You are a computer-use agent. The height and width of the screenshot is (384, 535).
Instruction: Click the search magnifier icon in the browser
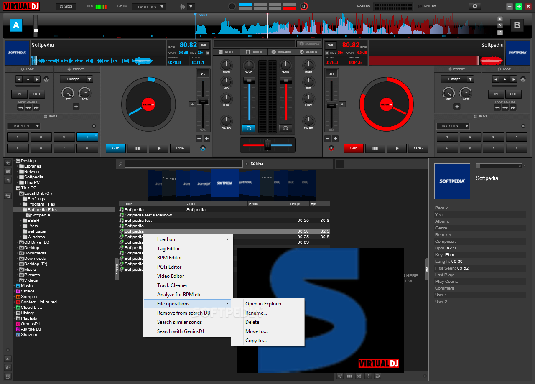[120, 164]
